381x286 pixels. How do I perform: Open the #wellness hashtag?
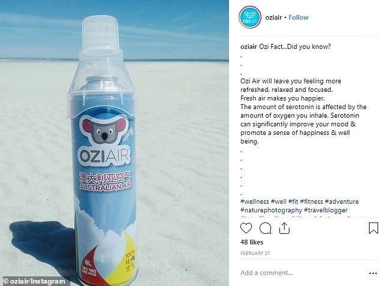tap(255, 201)
